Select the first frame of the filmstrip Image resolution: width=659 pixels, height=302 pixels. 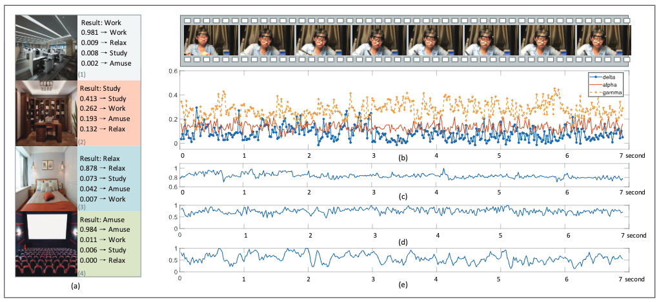pos(211,40)
